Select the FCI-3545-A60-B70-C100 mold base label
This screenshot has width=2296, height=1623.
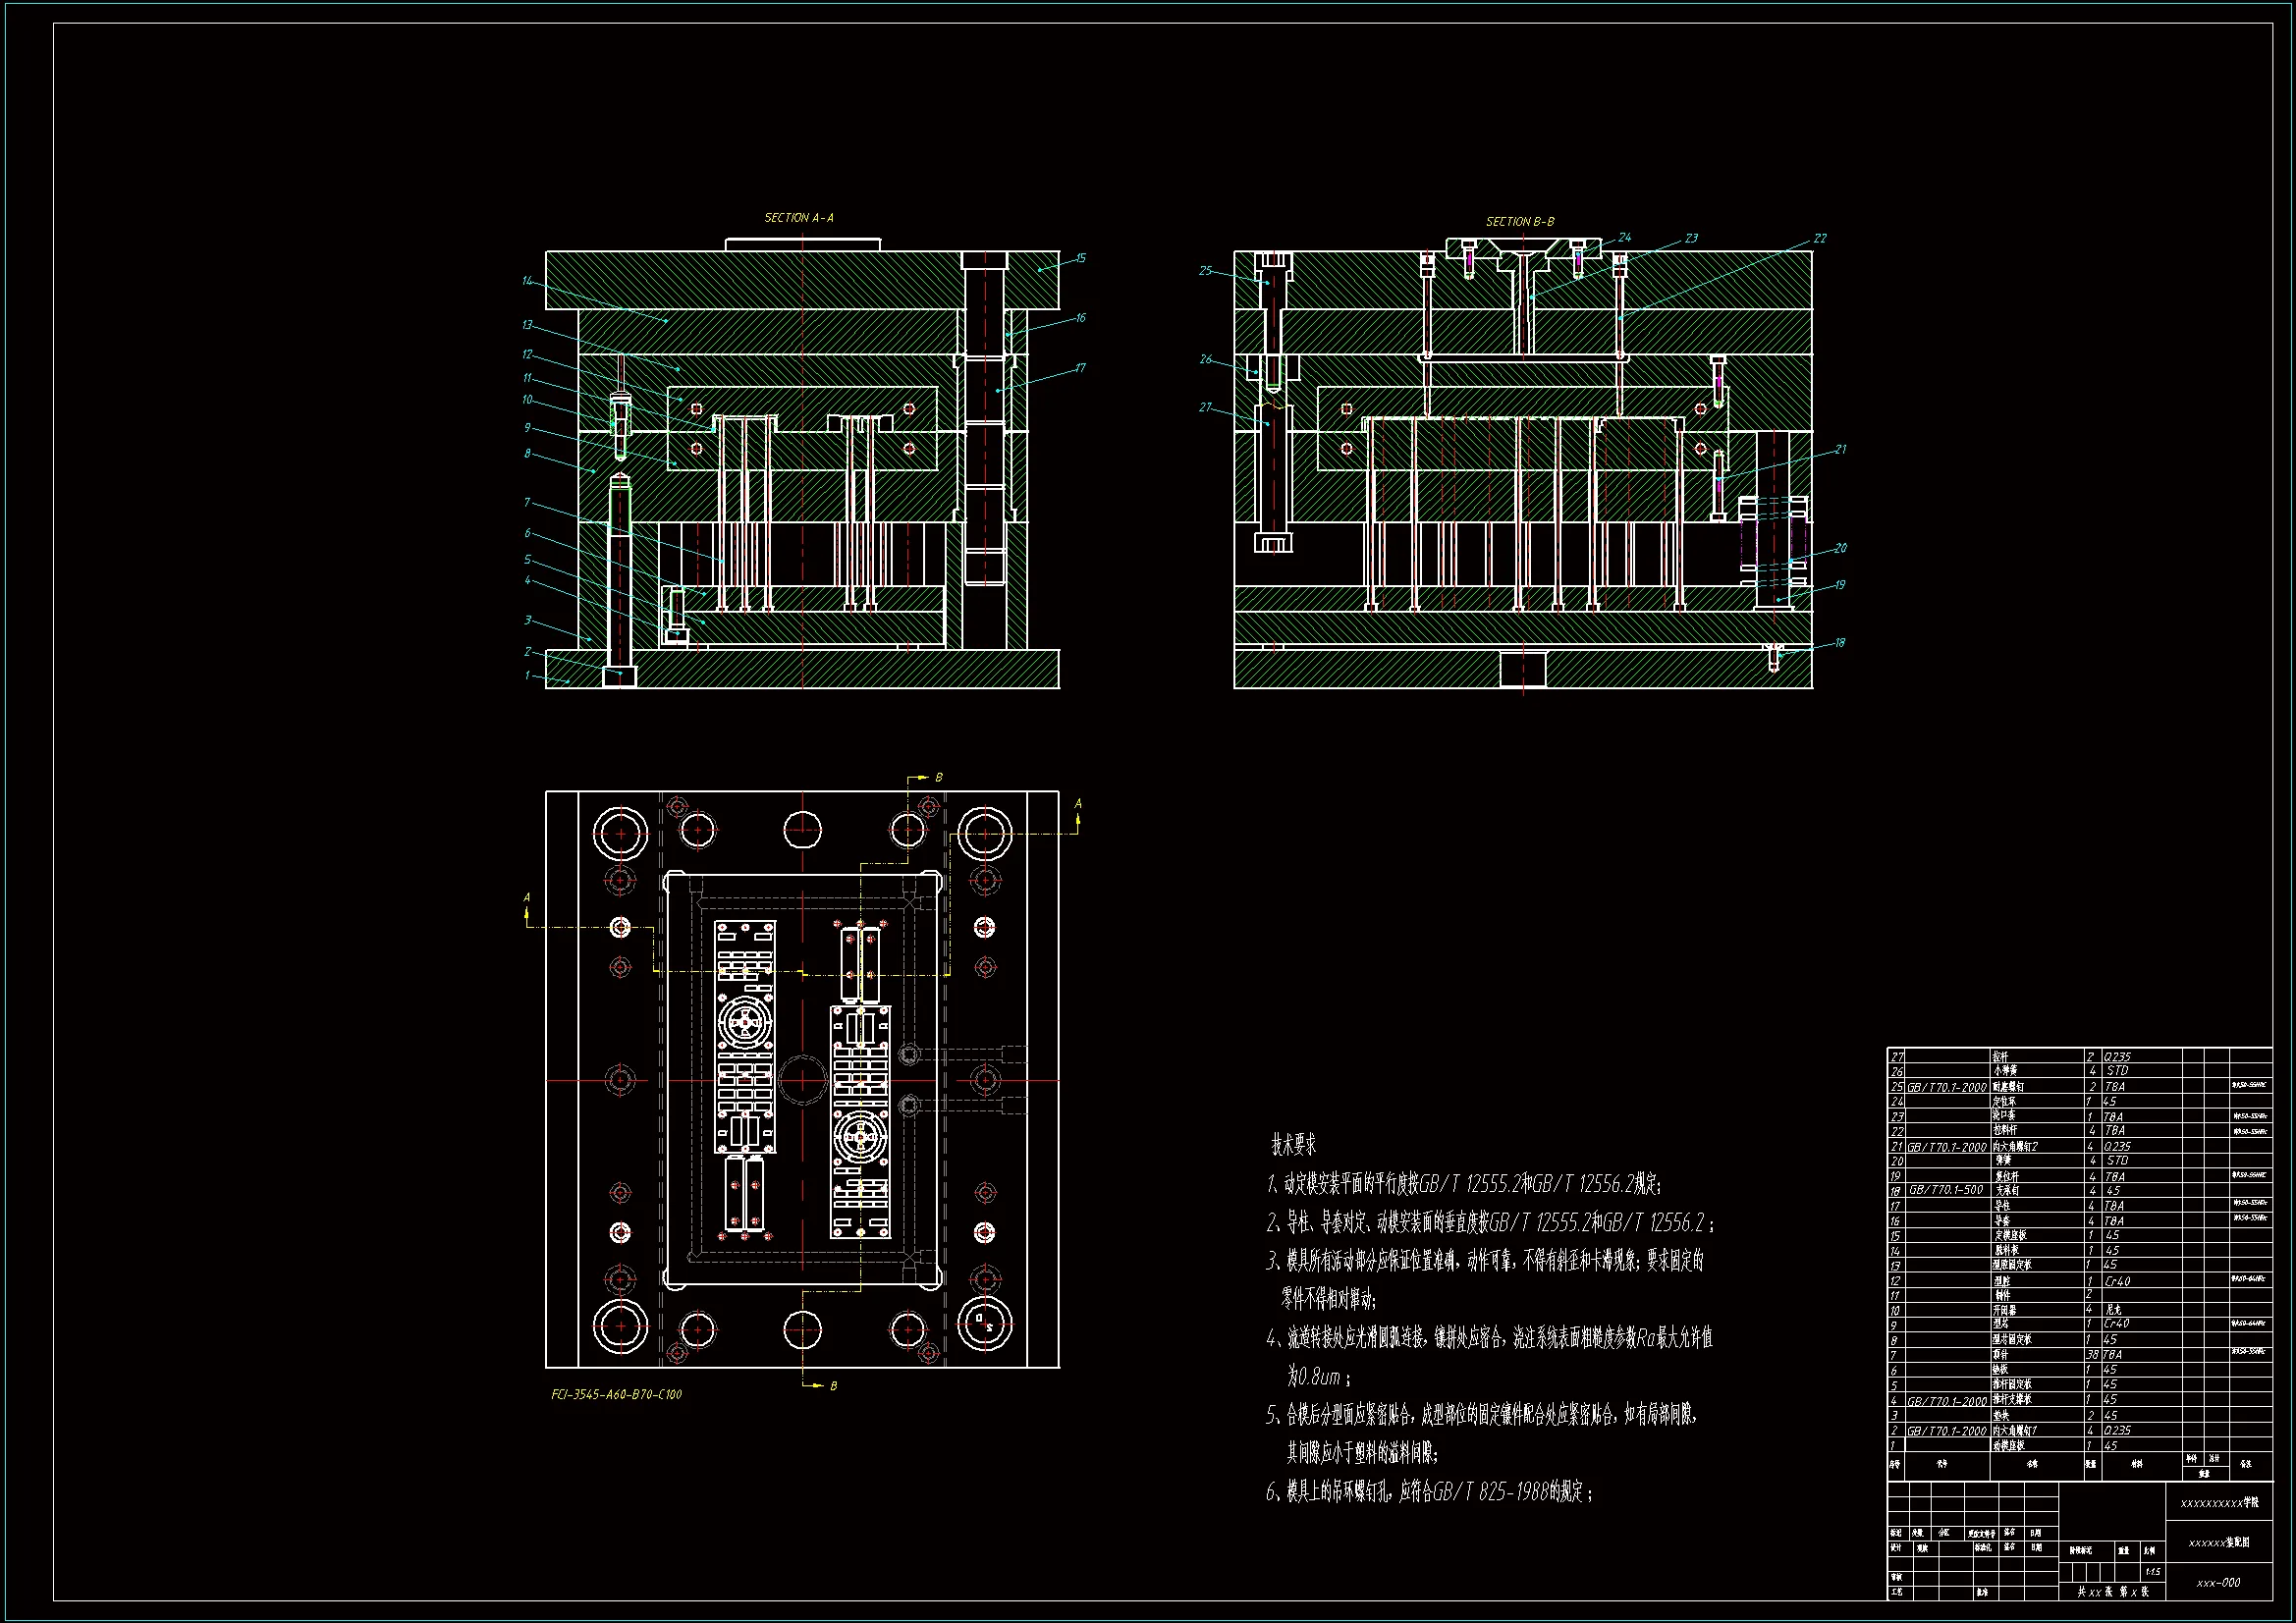point(616,1394)
